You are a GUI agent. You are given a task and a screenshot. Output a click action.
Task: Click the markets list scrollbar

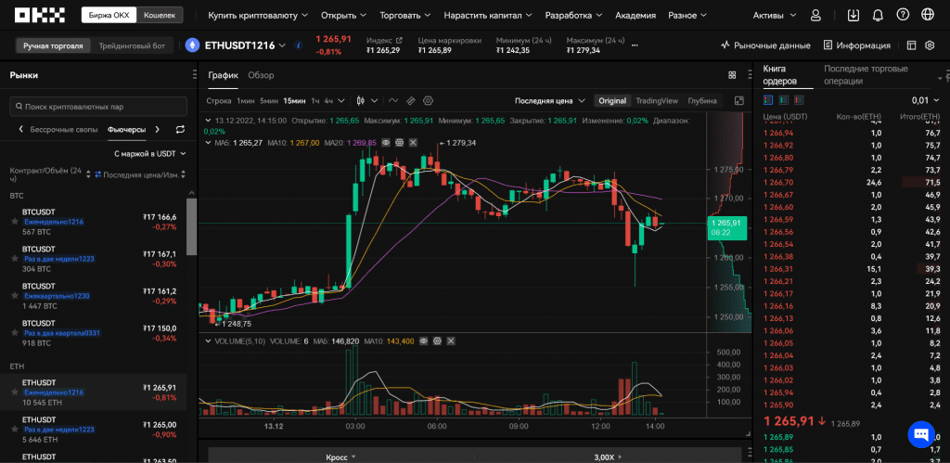point(191,227)
